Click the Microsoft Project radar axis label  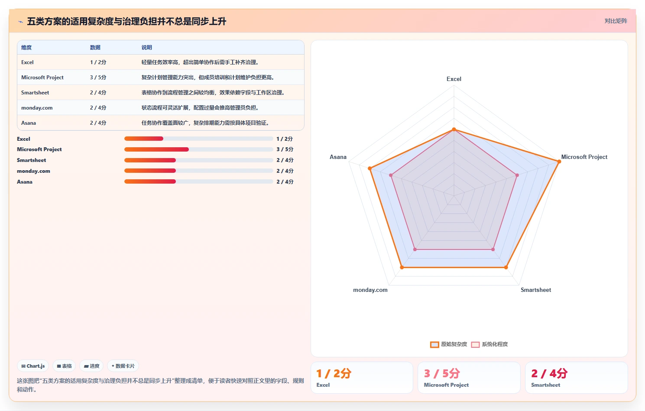click(584, 157)
